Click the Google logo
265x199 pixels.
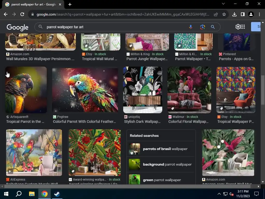coord(18,27)
